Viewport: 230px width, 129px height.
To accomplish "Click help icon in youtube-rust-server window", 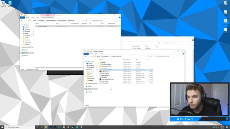I will point(184,54).
